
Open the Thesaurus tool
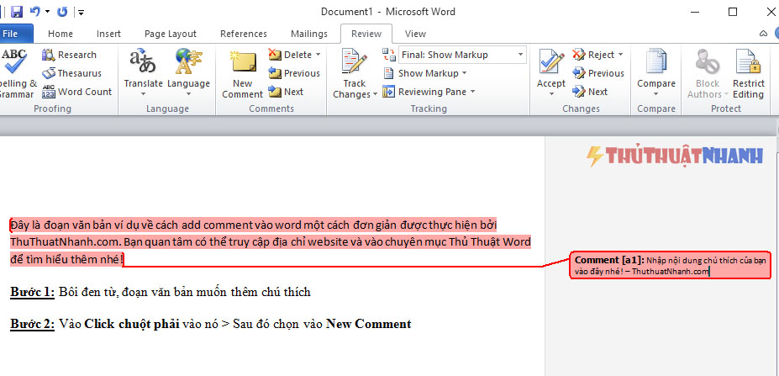point(71,73)
